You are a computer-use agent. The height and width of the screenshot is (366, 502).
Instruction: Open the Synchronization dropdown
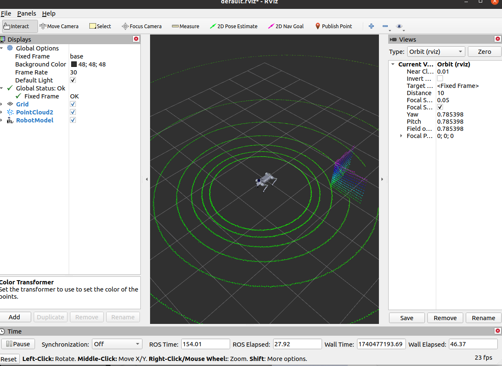click(117, 344)
